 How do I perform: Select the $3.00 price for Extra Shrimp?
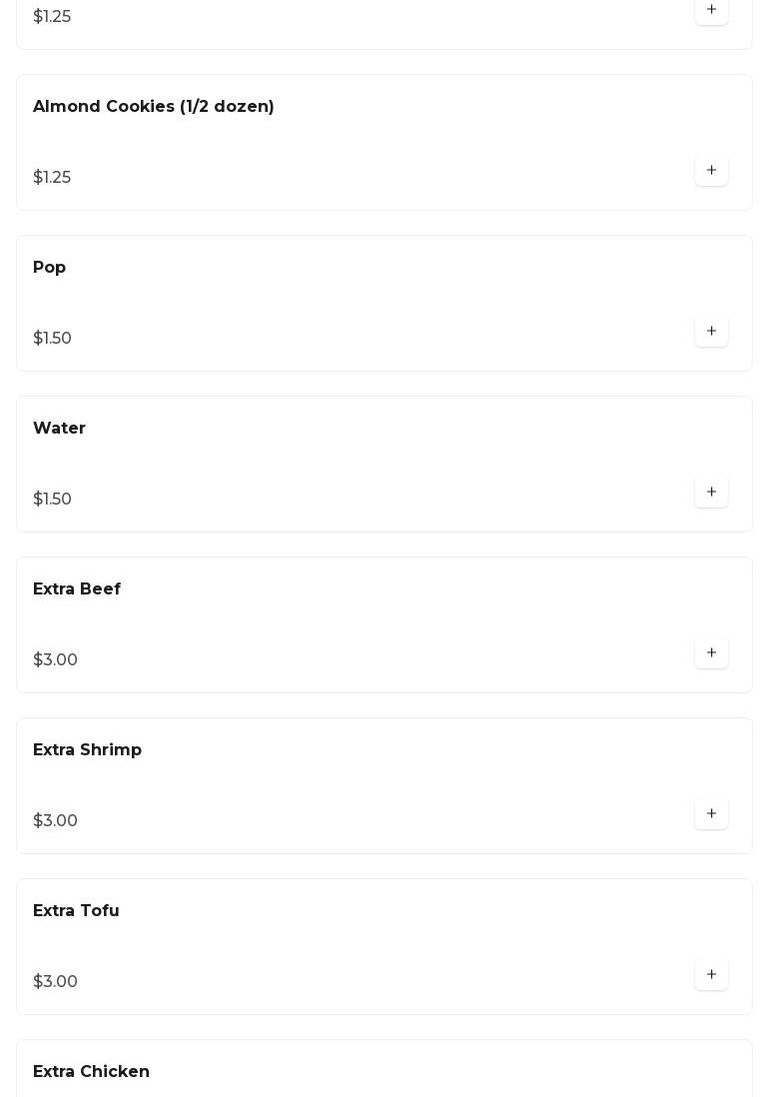click(x=56, y=821)
